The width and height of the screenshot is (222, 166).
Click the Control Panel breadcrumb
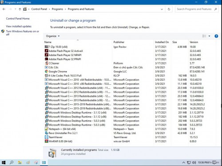pos(39,9)
